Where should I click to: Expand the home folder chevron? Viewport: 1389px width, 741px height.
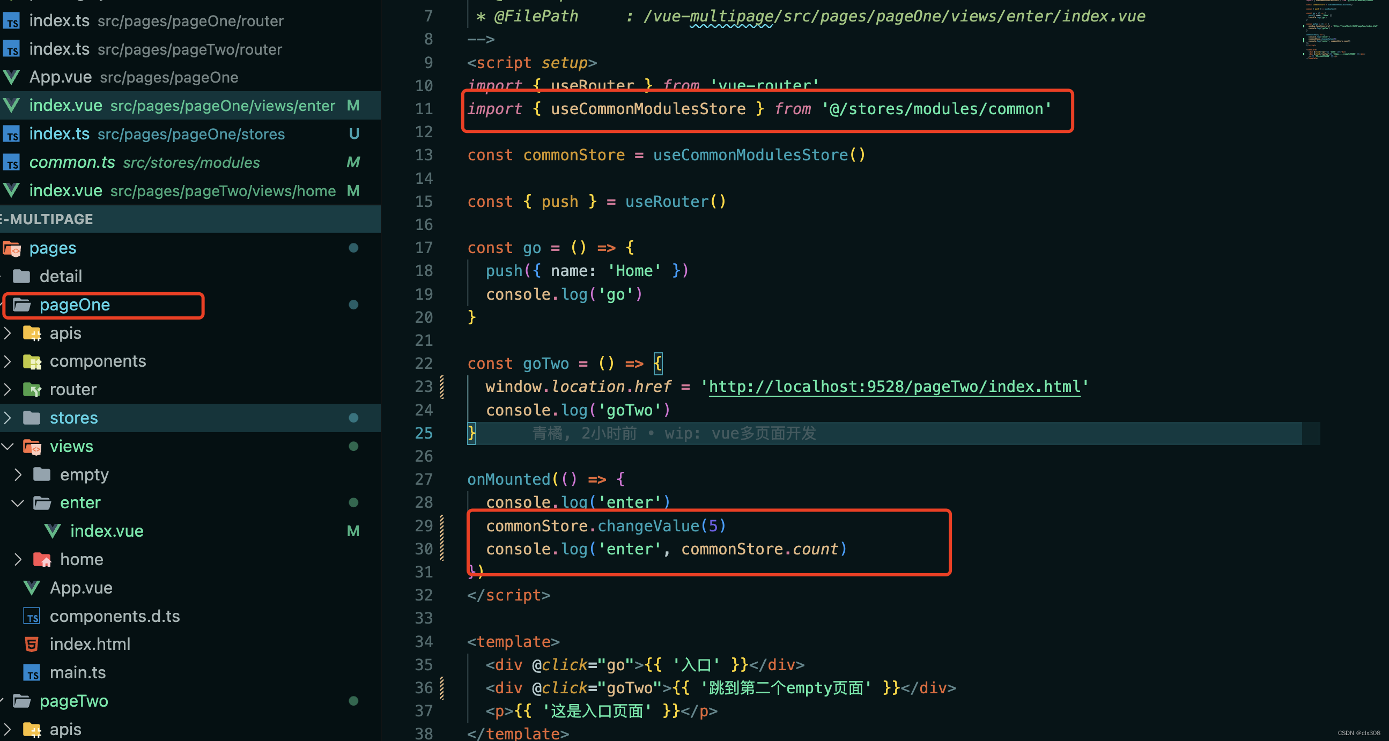18,559
